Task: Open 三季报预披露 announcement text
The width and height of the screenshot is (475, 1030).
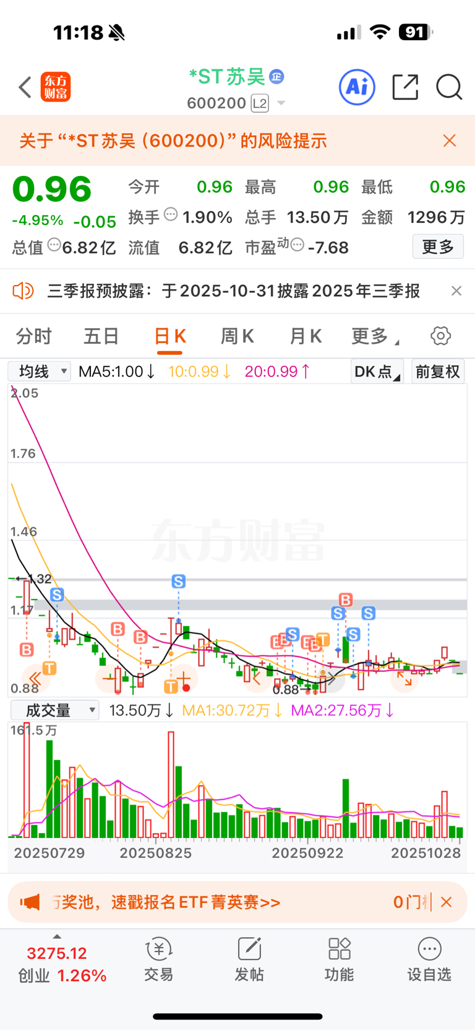Action: [x=234, y=290]
